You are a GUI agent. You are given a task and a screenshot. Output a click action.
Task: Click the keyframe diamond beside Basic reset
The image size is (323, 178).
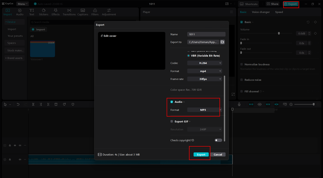(x=315, y=22)
